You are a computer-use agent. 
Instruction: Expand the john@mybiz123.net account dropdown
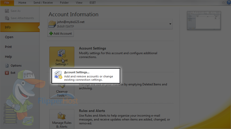pos(170,24)
